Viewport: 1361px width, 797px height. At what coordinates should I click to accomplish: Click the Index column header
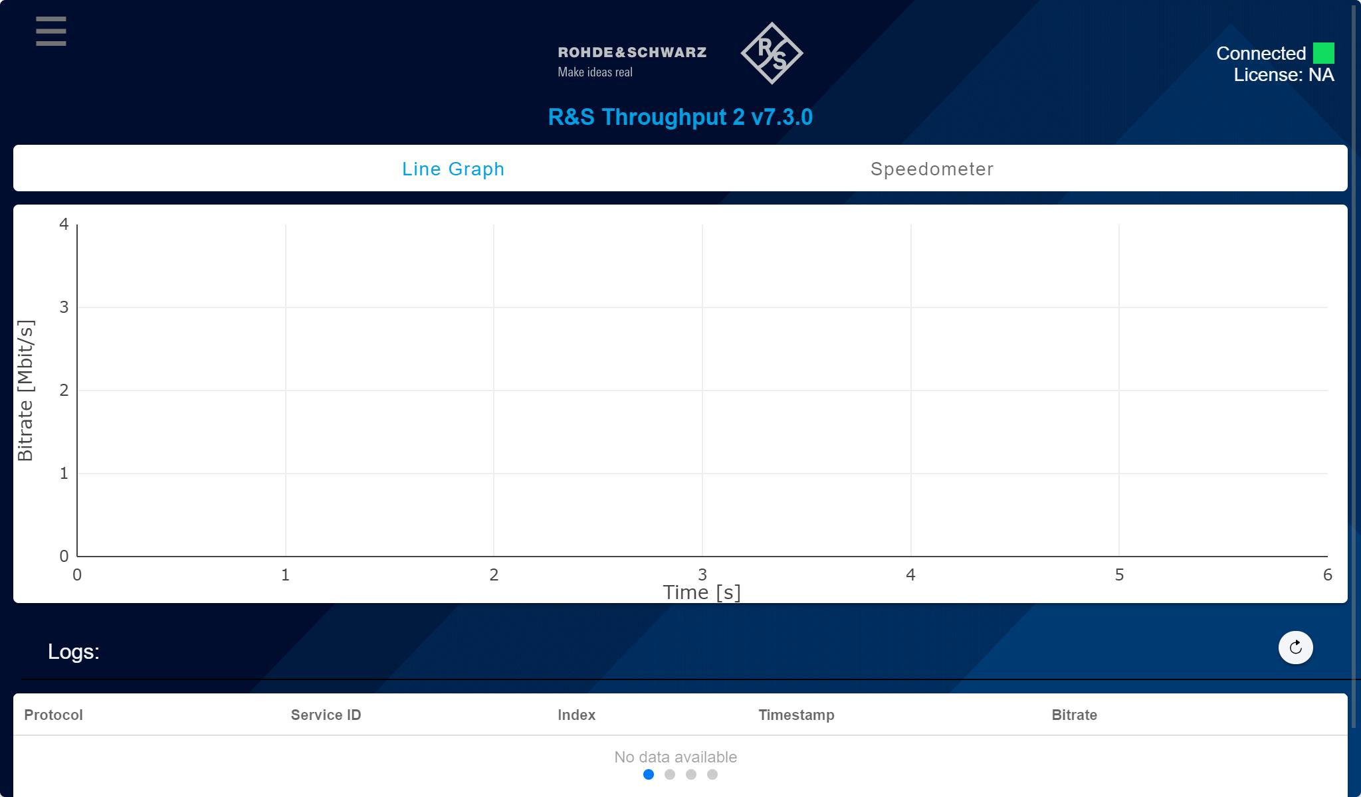coord(576,715)
